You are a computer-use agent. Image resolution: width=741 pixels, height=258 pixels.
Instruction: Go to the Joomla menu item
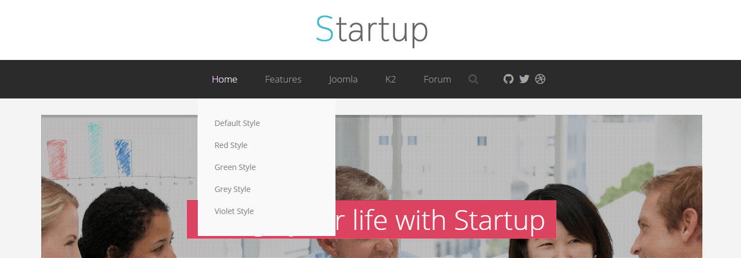tap(343, 79)
